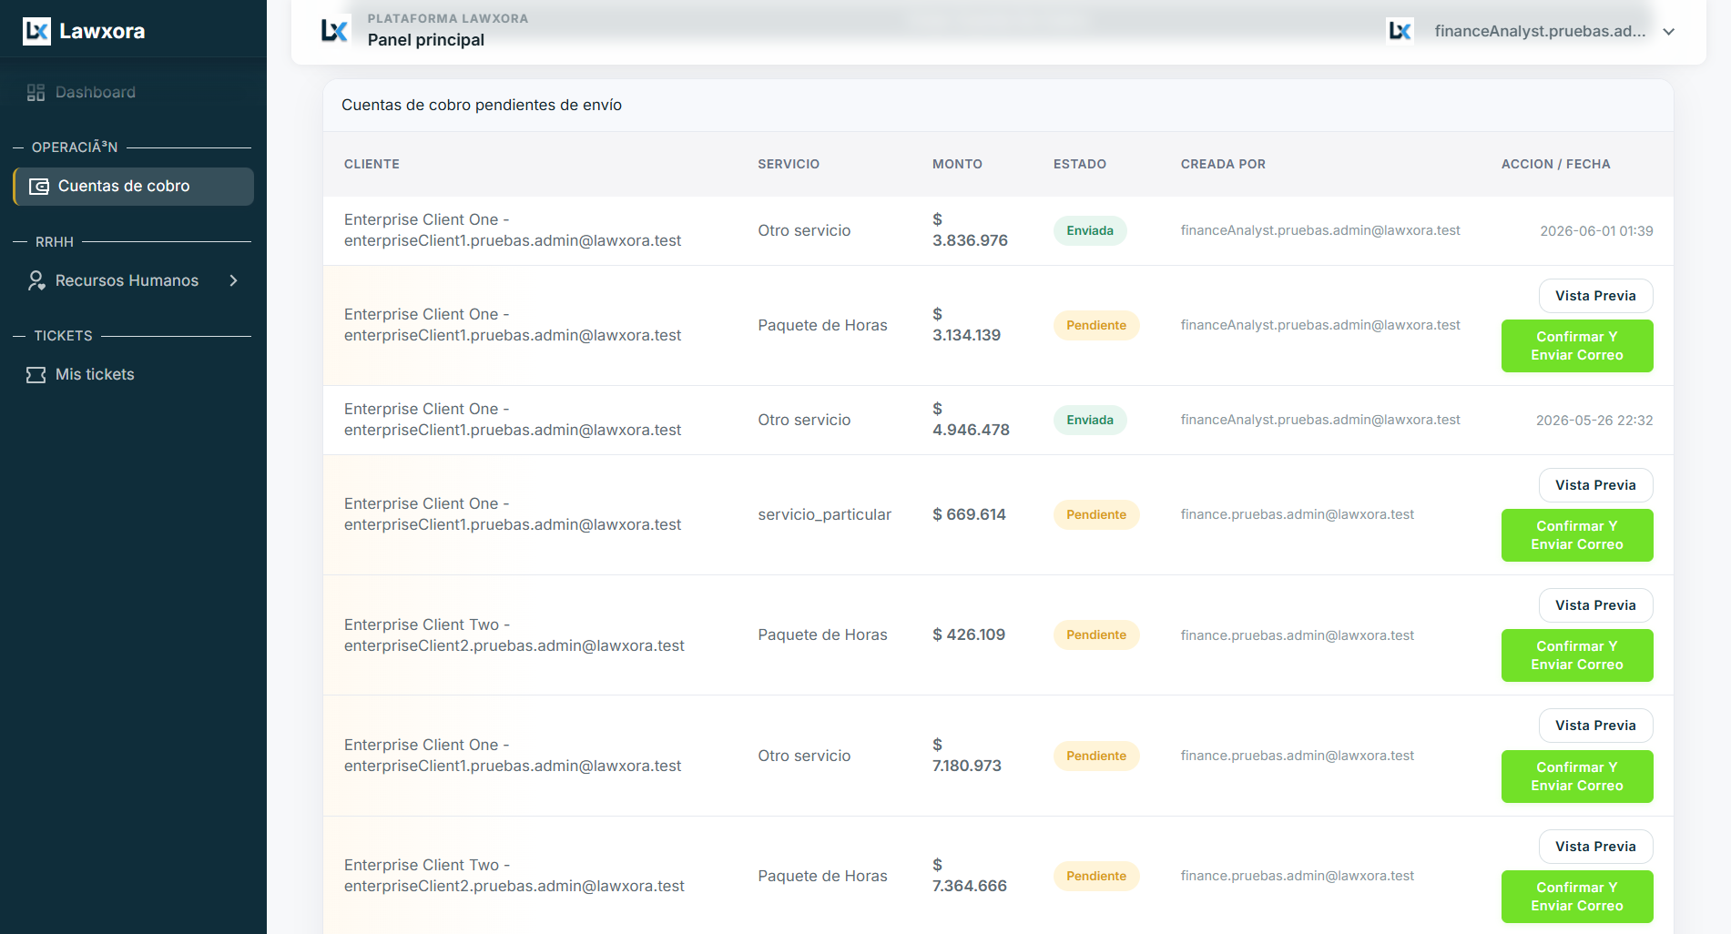This screenshot has width=1731, height=934.
Task: Click Confirmar Y Enviar Correo for $ 7.364.666
Action: 1577,897
